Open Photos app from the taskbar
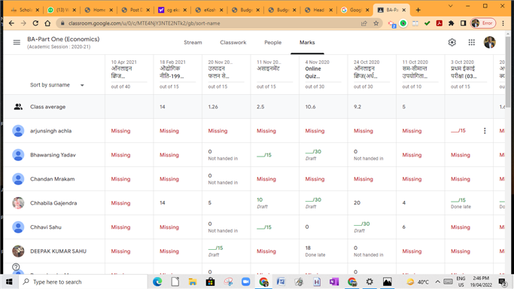Viewport: 514px width, 289px height. [387, 281]
